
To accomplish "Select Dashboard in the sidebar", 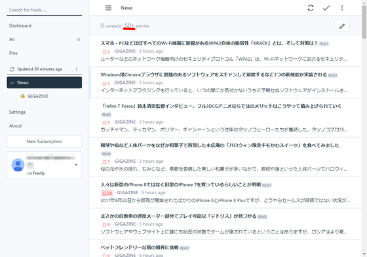I will [20, 26].
